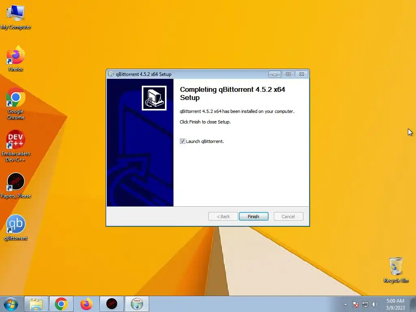Image resolution: width=416 pixels, height=312 pixels.
Task: Close the qBittorrent Setup window
Action: coord(302,74)
